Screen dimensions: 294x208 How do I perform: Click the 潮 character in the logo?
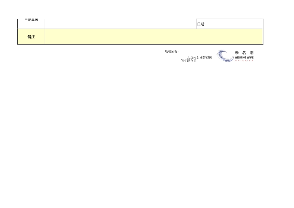tap(251, 53)
